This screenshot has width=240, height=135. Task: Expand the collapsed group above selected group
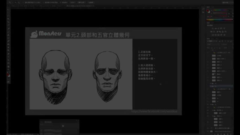click(211, 83)
